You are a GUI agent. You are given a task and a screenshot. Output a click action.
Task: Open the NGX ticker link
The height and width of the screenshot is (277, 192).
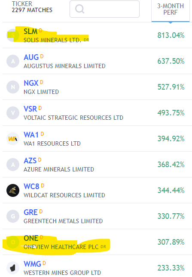tap(31, 83)
